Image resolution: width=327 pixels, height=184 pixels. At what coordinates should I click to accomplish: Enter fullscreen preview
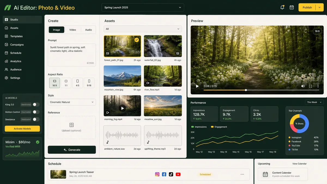(310, 86)
